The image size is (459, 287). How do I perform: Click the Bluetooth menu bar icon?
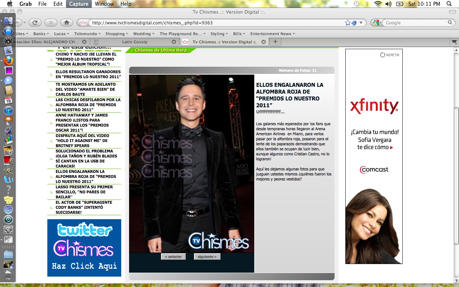click(x=367, y=4)
